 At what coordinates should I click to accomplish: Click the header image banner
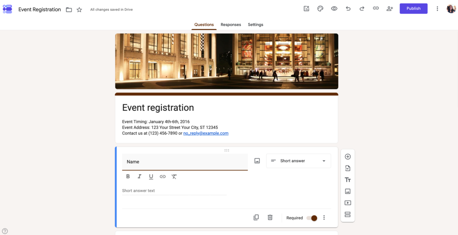[227, 61]
